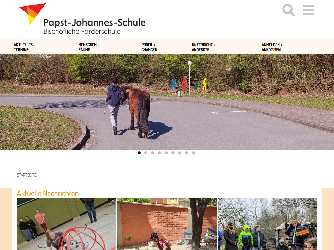Viewport: 334px width, 250px height.
Task: Open the sports hall news thumbnail
Action: [67, 224]
